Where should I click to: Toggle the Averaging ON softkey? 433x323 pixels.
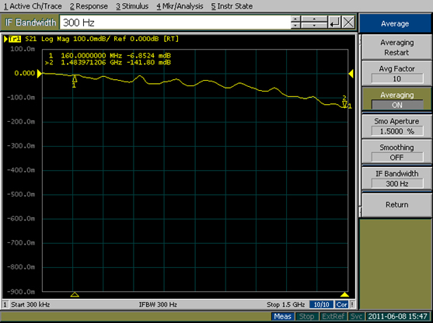click(396, 100)
